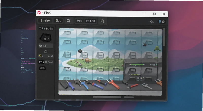Open the selection mode dropdown with chevron

(x=58, y=21)
